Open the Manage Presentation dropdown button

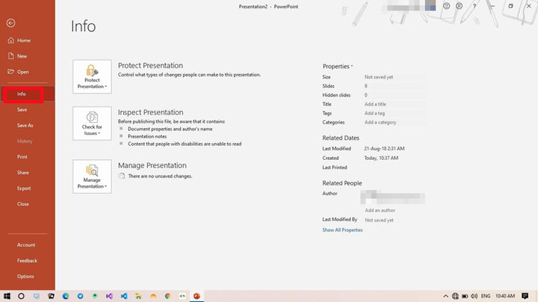tap(92, 176)
